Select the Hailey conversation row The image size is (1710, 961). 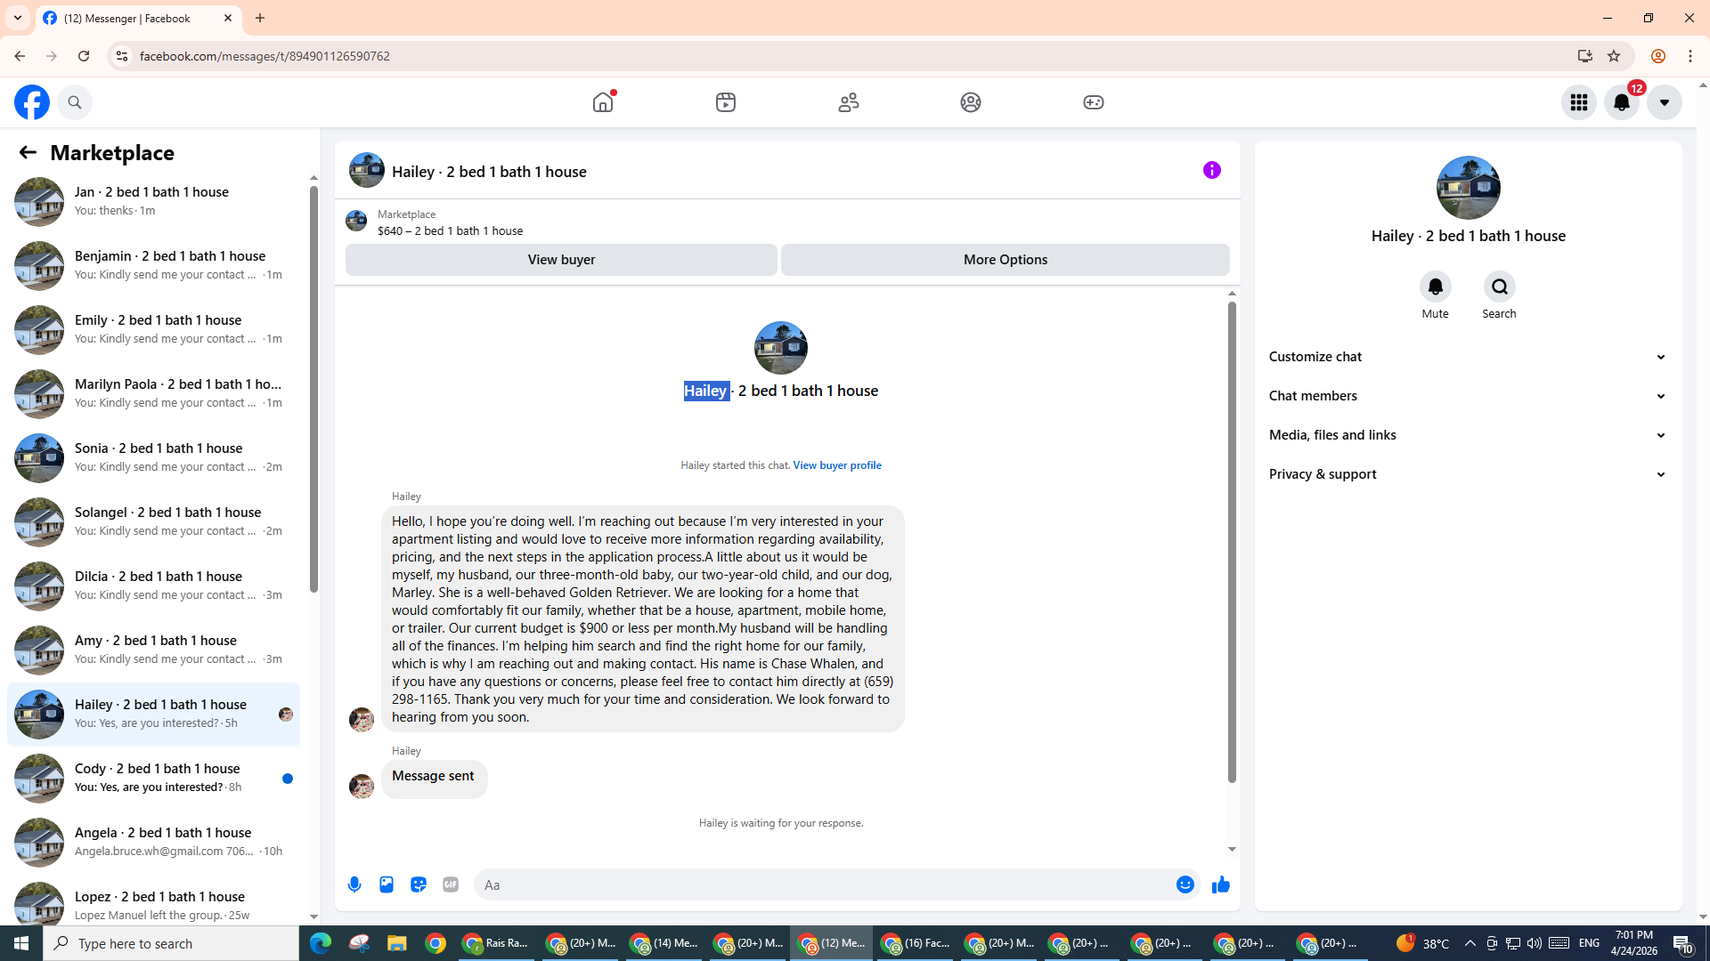[153, 714]
